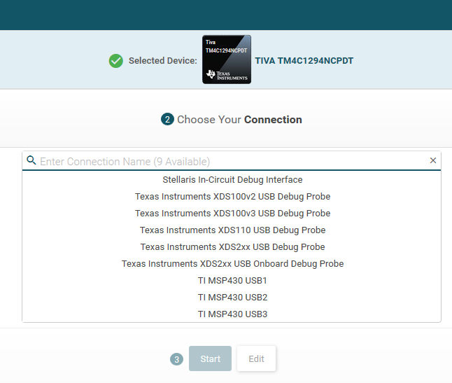Click the Edit button
The width and height of the screenshot is (452, 383).
(x=256, y=358)
